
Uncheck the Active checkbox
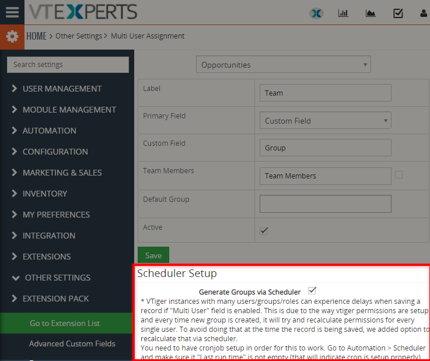point(264,231)
